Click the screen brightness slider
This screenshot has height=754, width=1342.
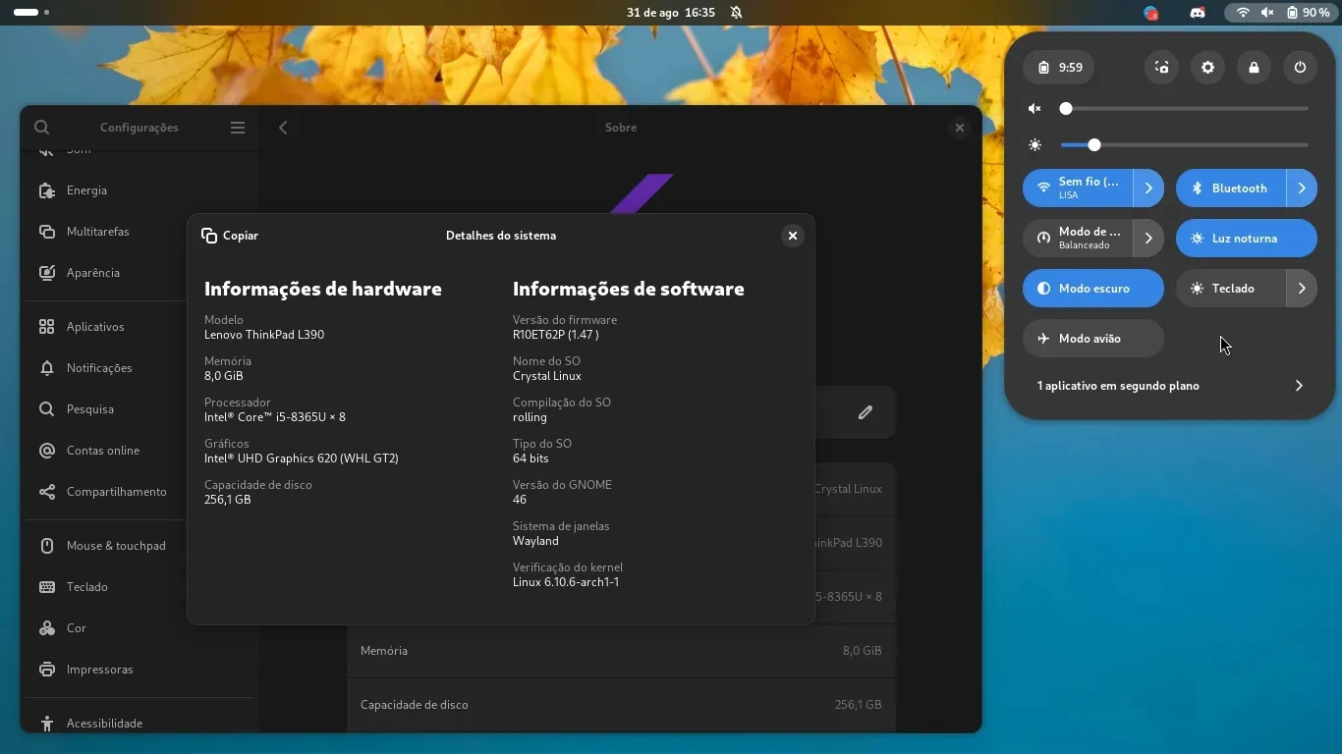pos(1184,145)
